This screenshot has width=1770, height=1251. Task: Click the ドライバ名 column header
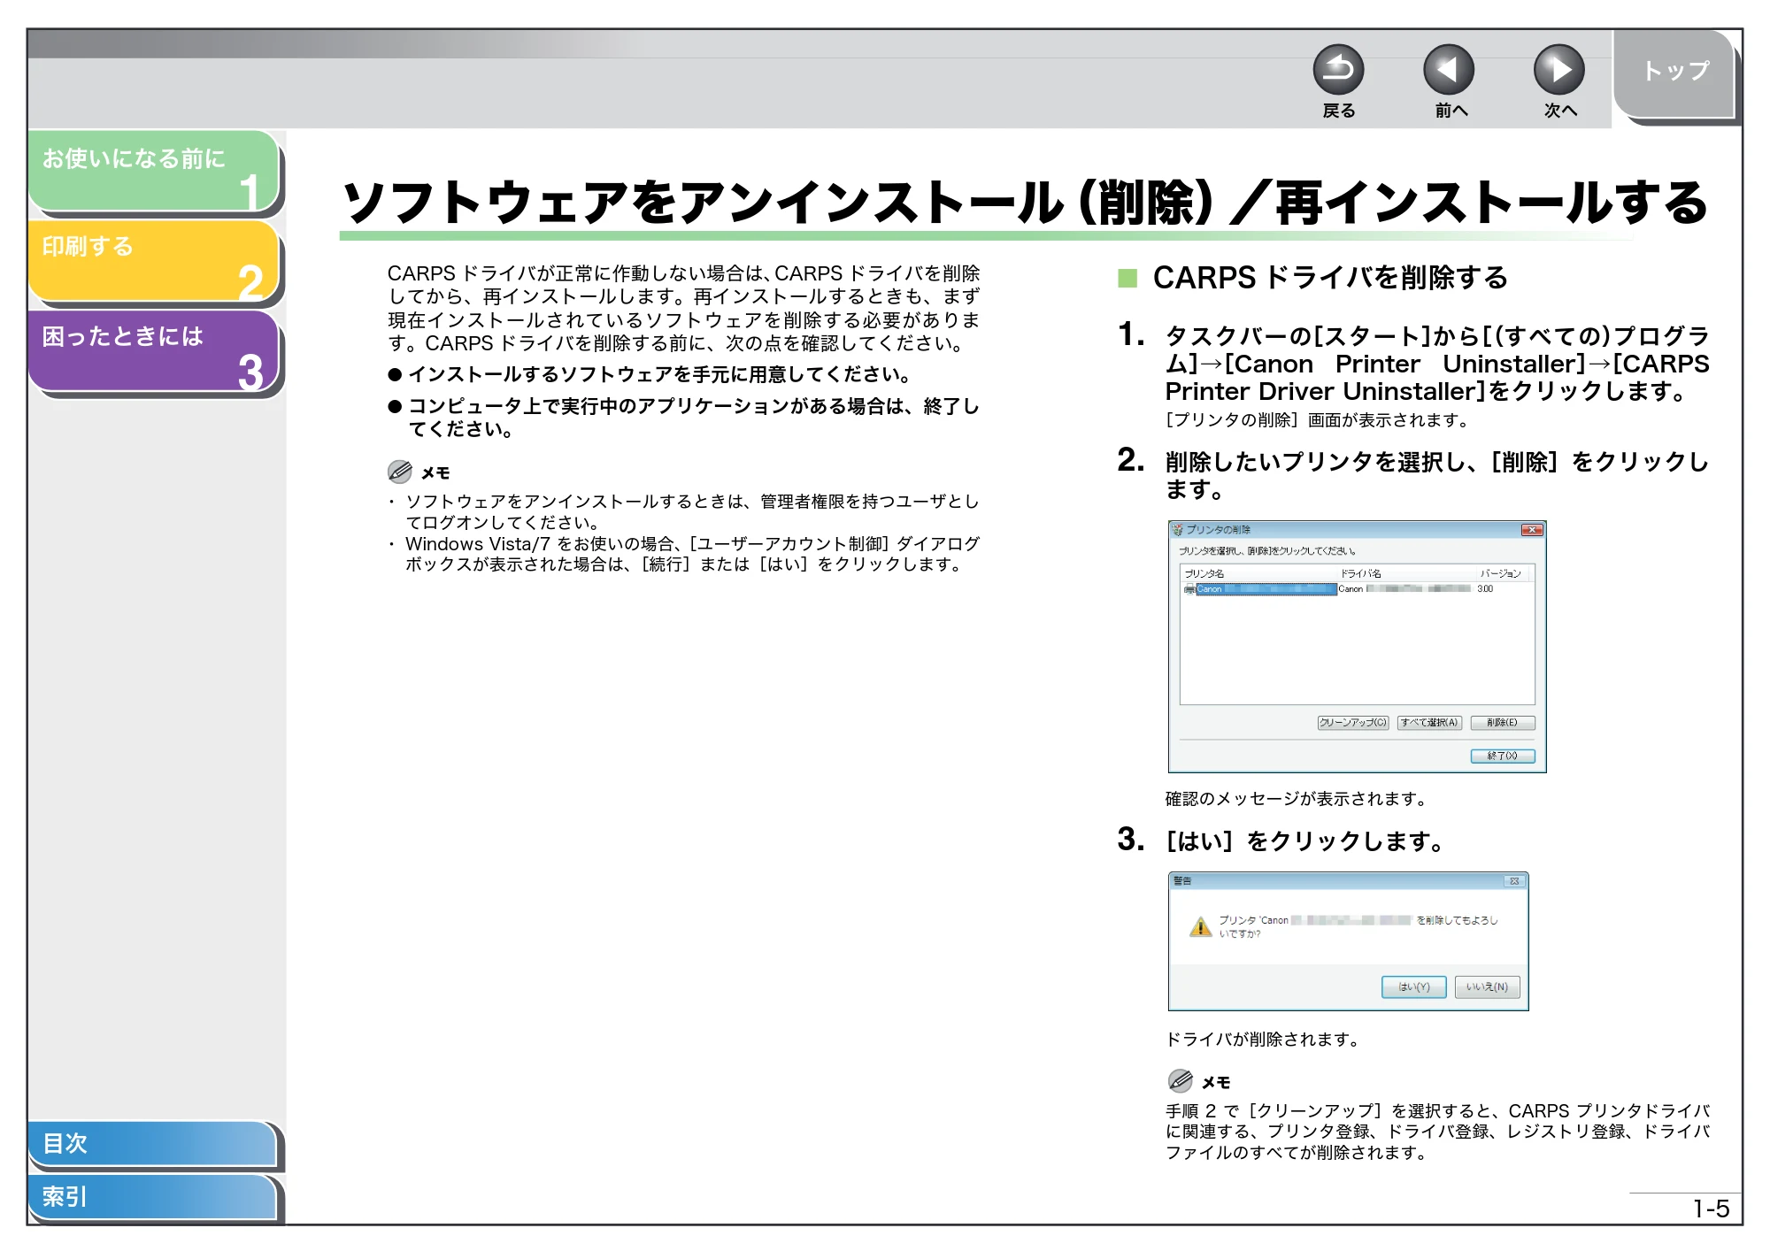pos(1360,573)
